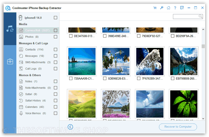Click the key registration icon
Screen dimensions: 209x137
162,8
